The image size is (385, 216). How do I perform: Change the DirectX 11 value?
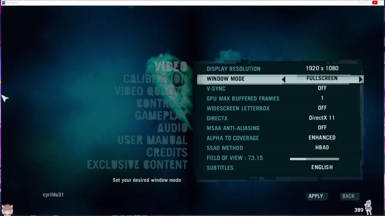(322, 118)
